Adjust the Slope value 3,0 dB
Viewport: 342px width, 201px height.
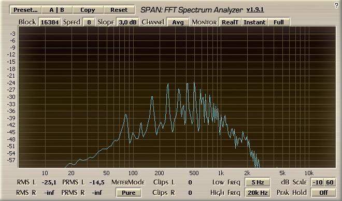click(127, 22)
